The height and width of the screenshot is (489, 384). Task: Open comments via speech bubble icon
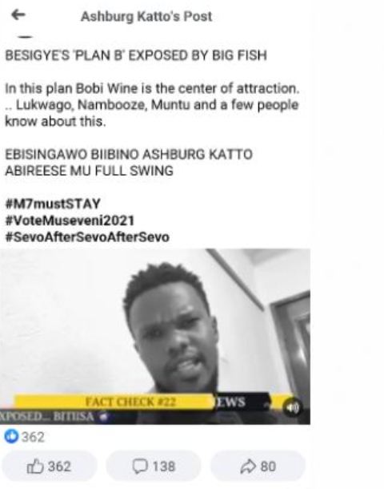(x=140, y=467)
